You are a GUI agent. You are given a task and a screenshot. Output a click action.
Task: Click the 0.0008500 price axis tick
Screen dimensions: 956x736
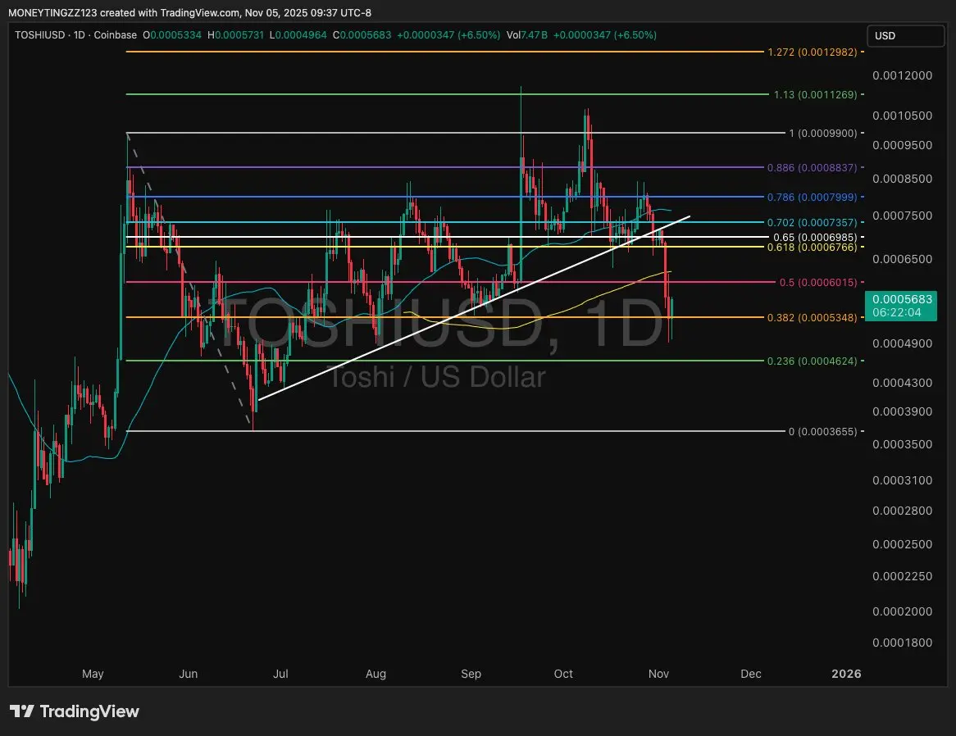[x=903, y=179]
